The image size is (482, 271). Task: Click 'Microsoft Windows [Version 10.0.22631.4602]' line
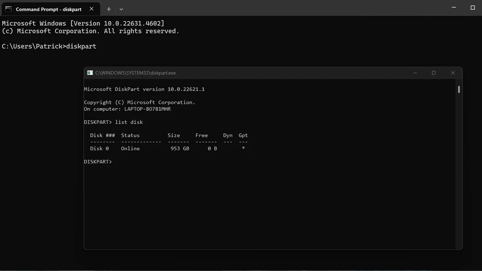[x=83, y=23]
